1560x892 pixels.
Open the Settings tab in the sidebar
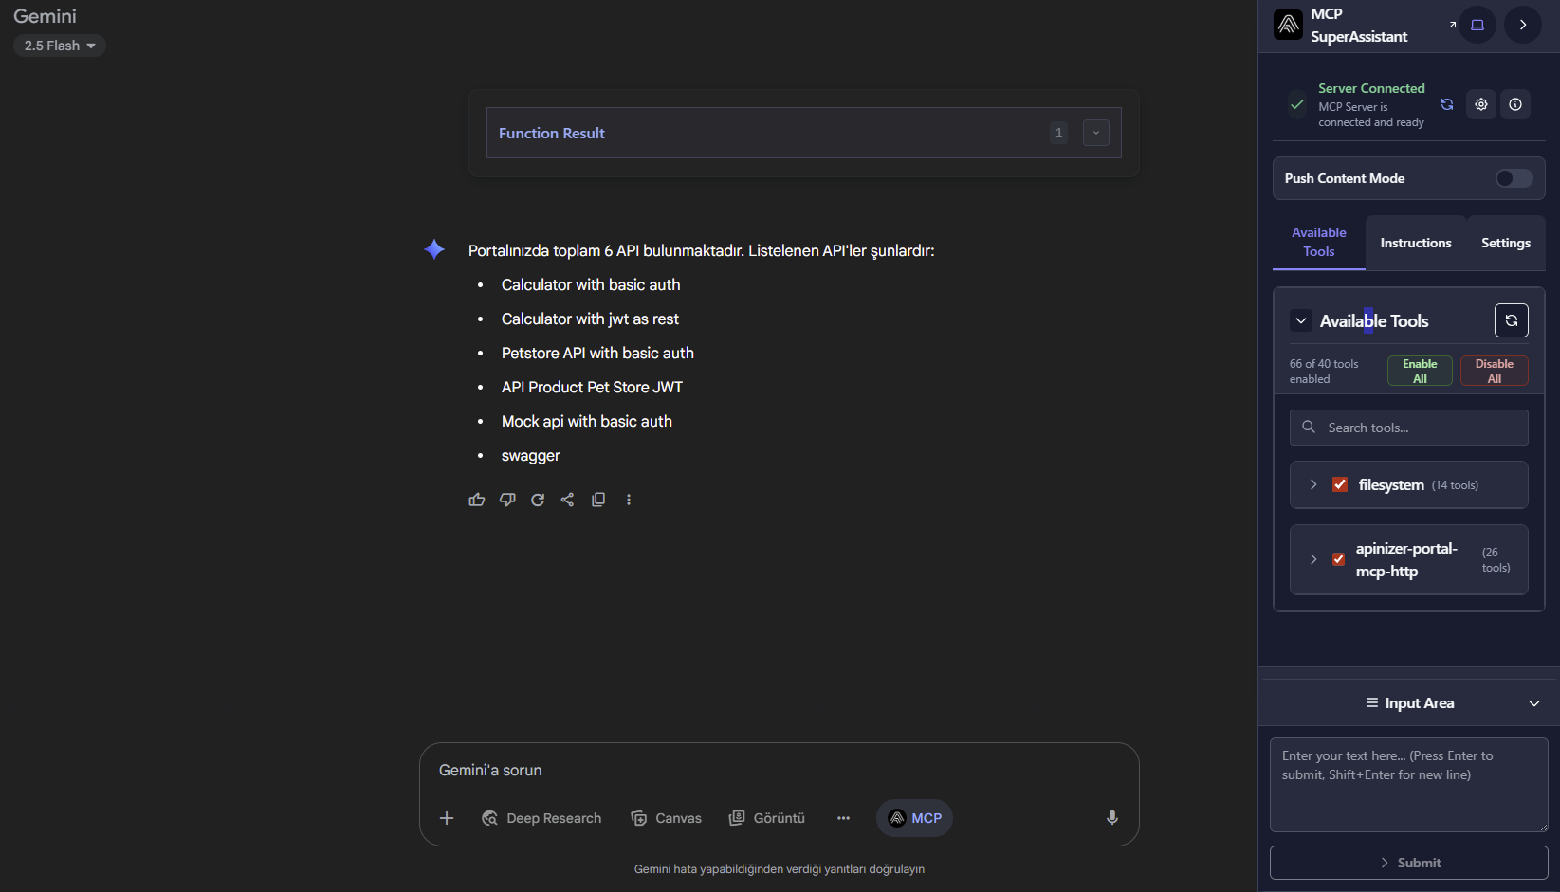point(1505,243)
